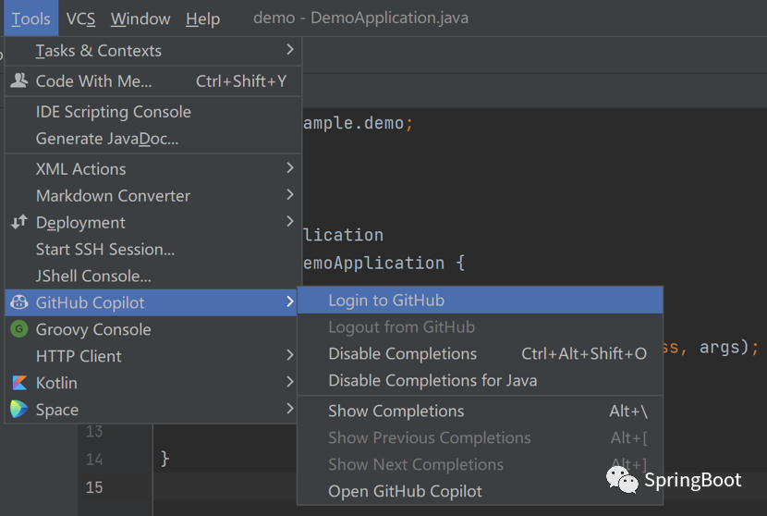Click the disabled Logout from GitHub item
This screenshot has width=767, height=516.
pos(480,326)
